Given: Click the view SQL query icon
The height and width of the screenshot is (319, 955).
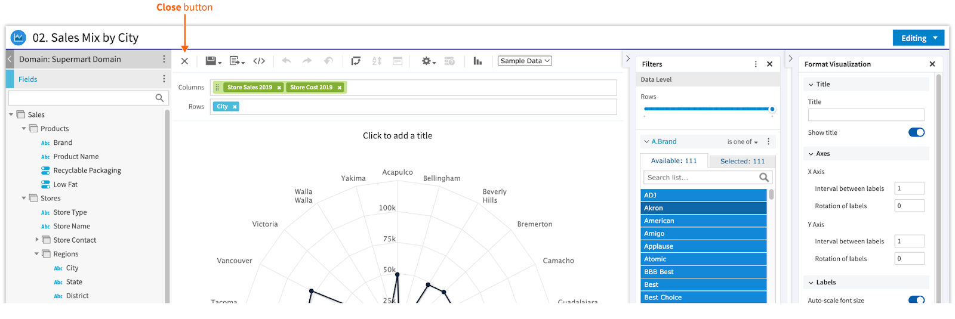Looking at the screenshot, I should tap(449, 61).
